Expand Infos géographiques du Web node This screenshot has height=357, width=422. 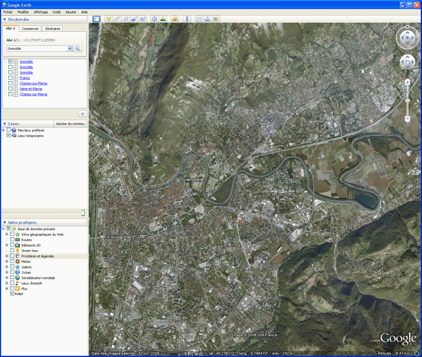7,234
